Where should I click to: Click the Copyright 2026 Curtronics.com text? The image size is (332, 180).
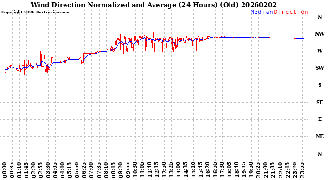click(x=35, y=12)
